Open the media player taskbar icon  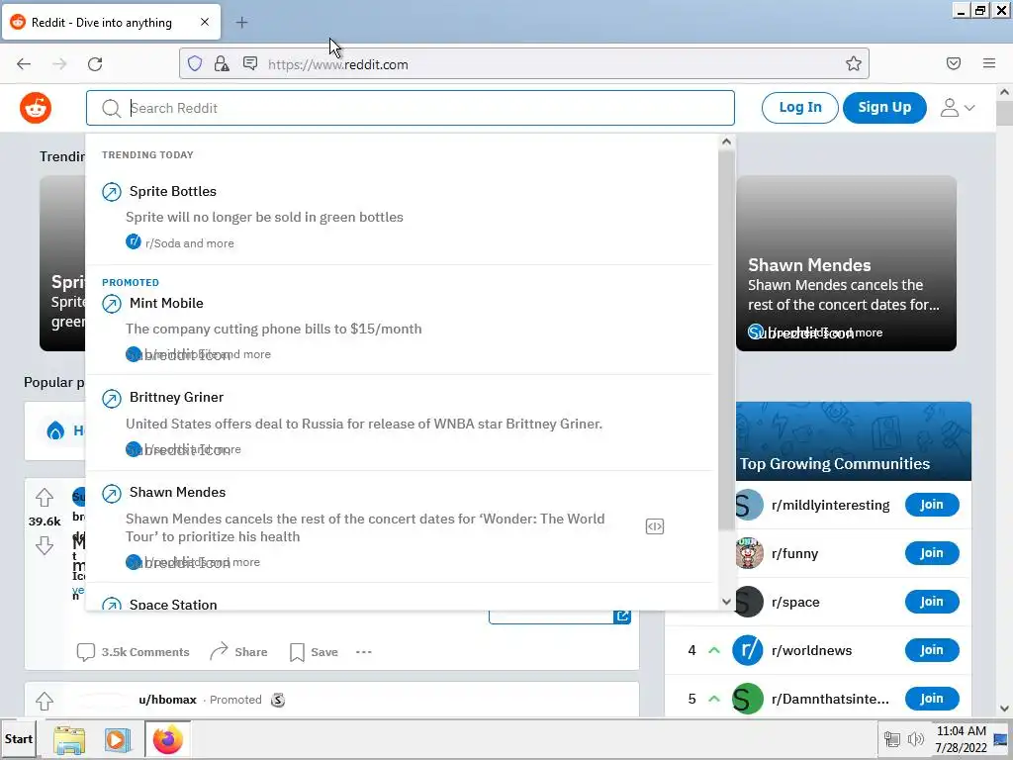117,740
